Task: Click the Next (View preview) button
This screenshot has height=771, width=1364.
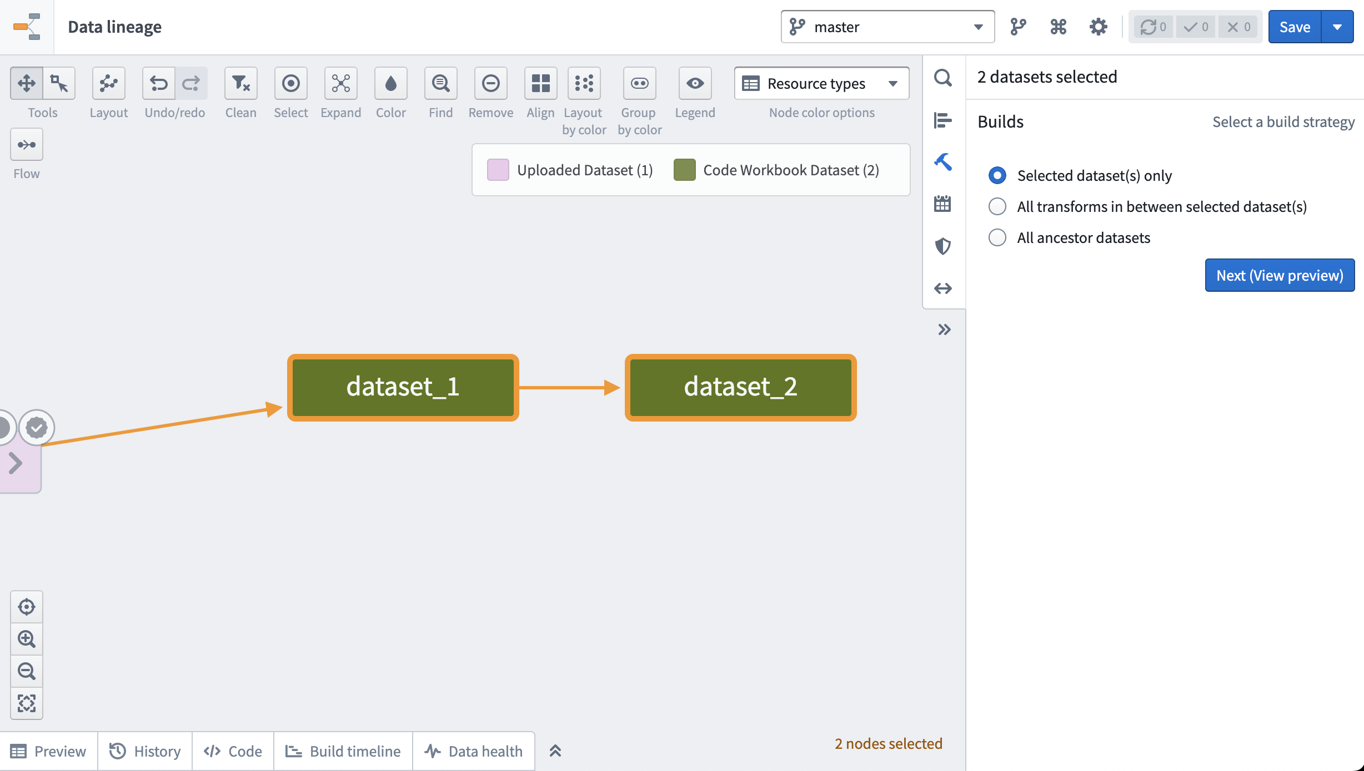Action: (1278, 275)
